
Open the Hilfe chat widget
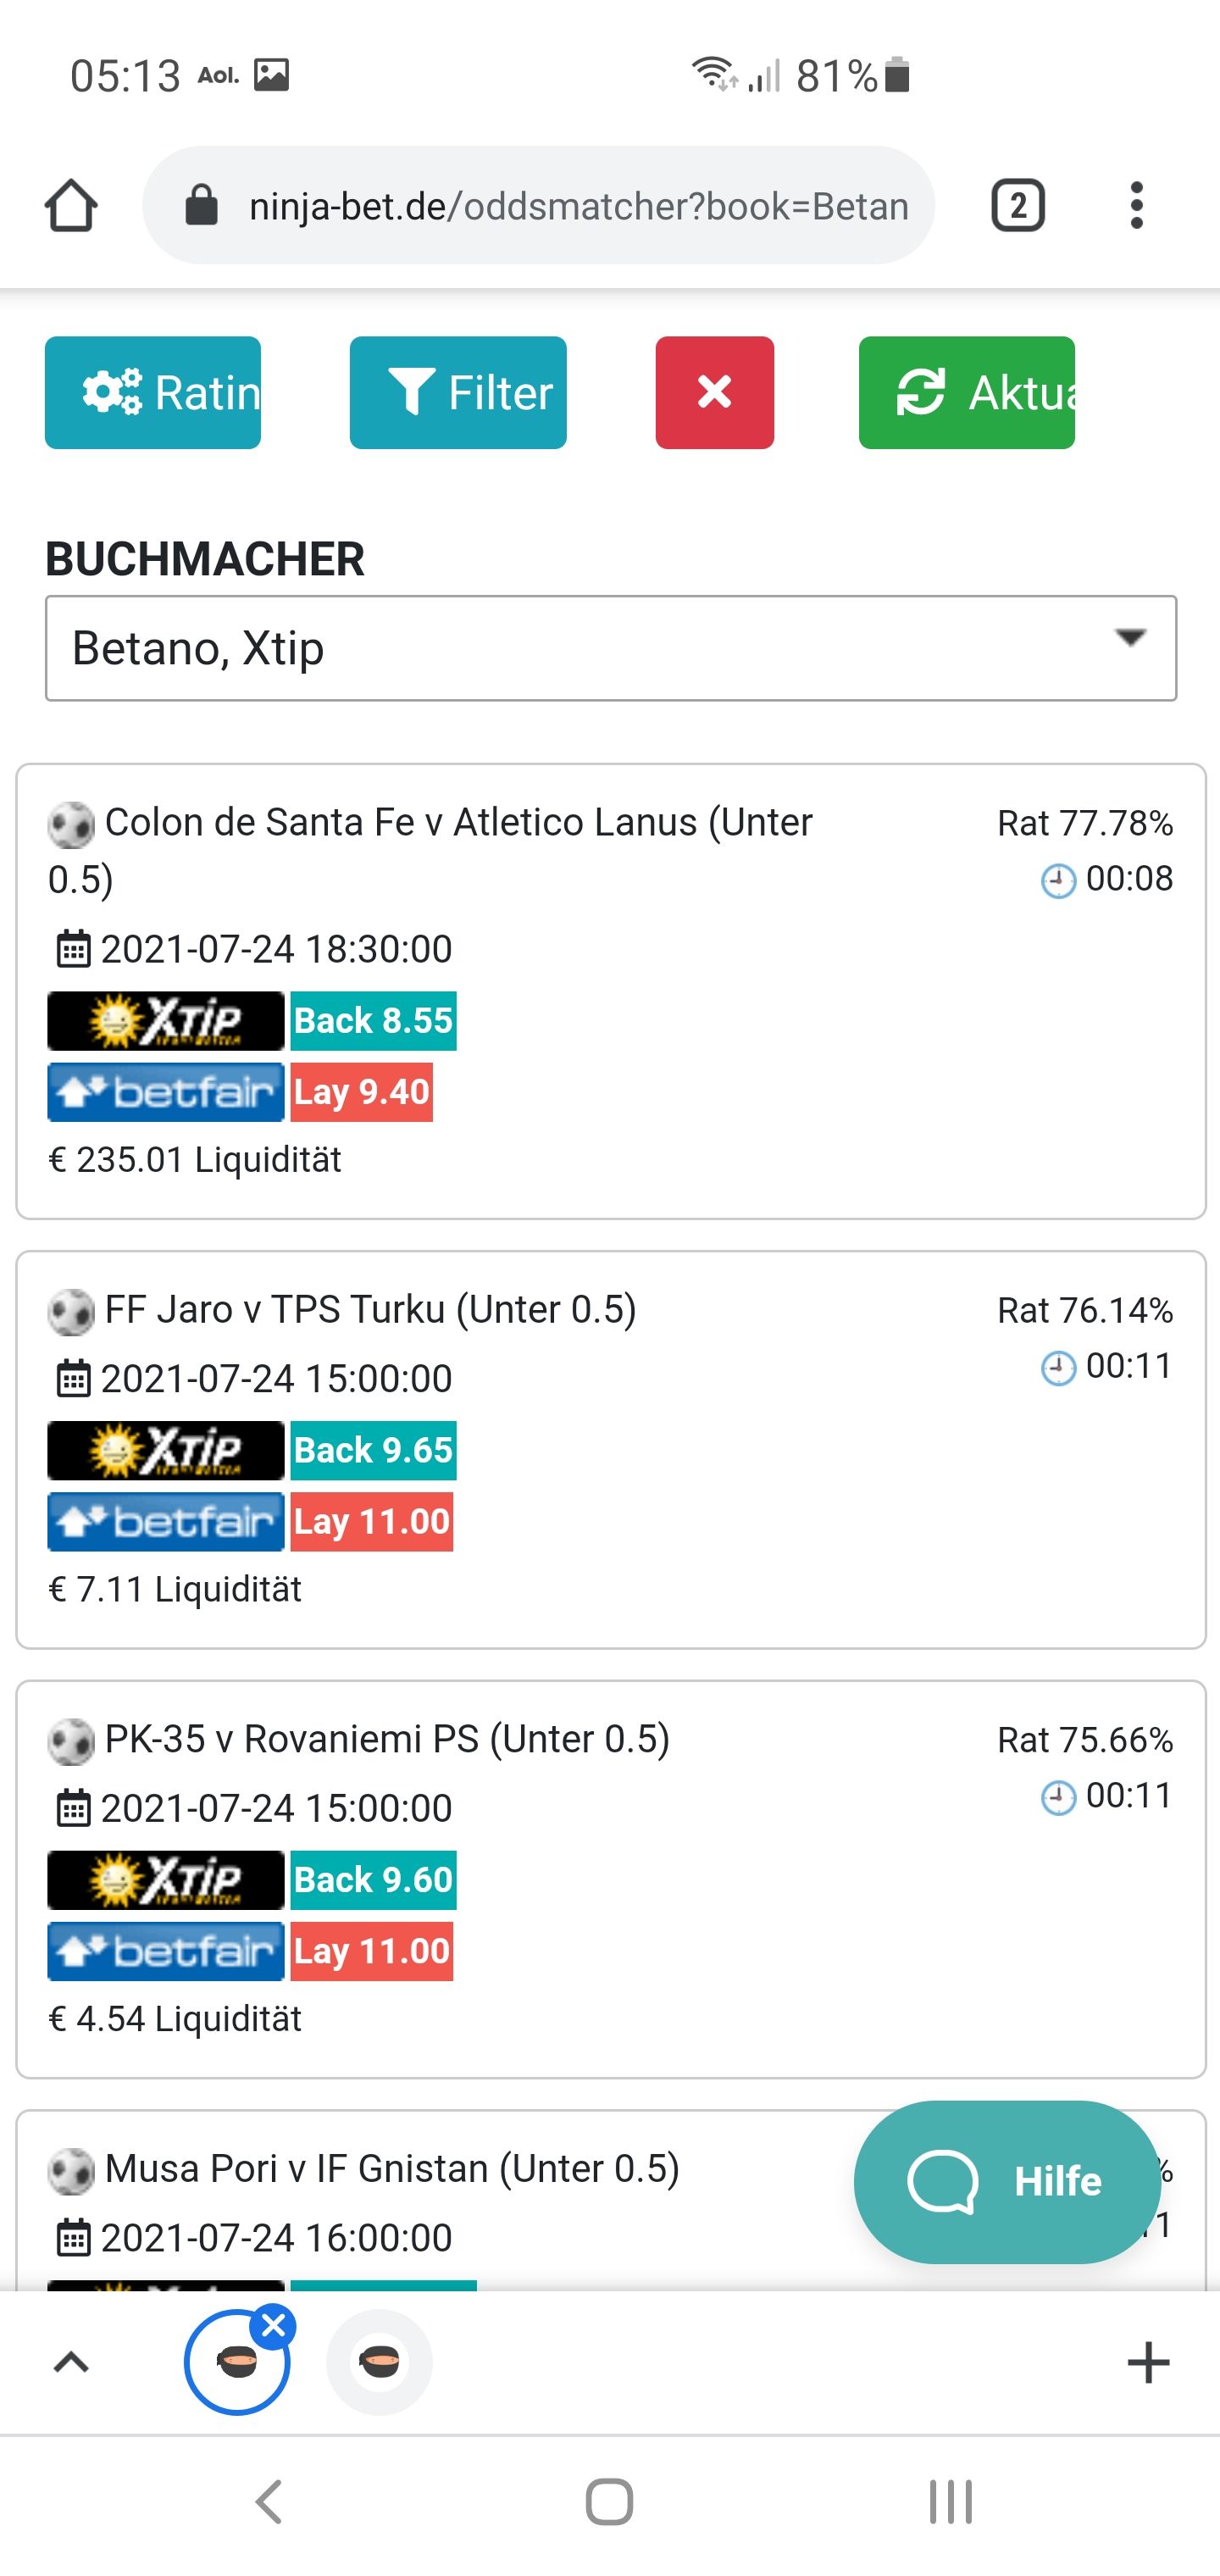click(x=1007, y=2181)
